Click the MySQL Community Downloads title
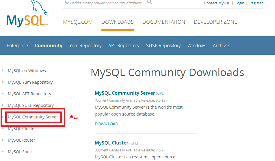The image size is (275, 161). point(167,72)
